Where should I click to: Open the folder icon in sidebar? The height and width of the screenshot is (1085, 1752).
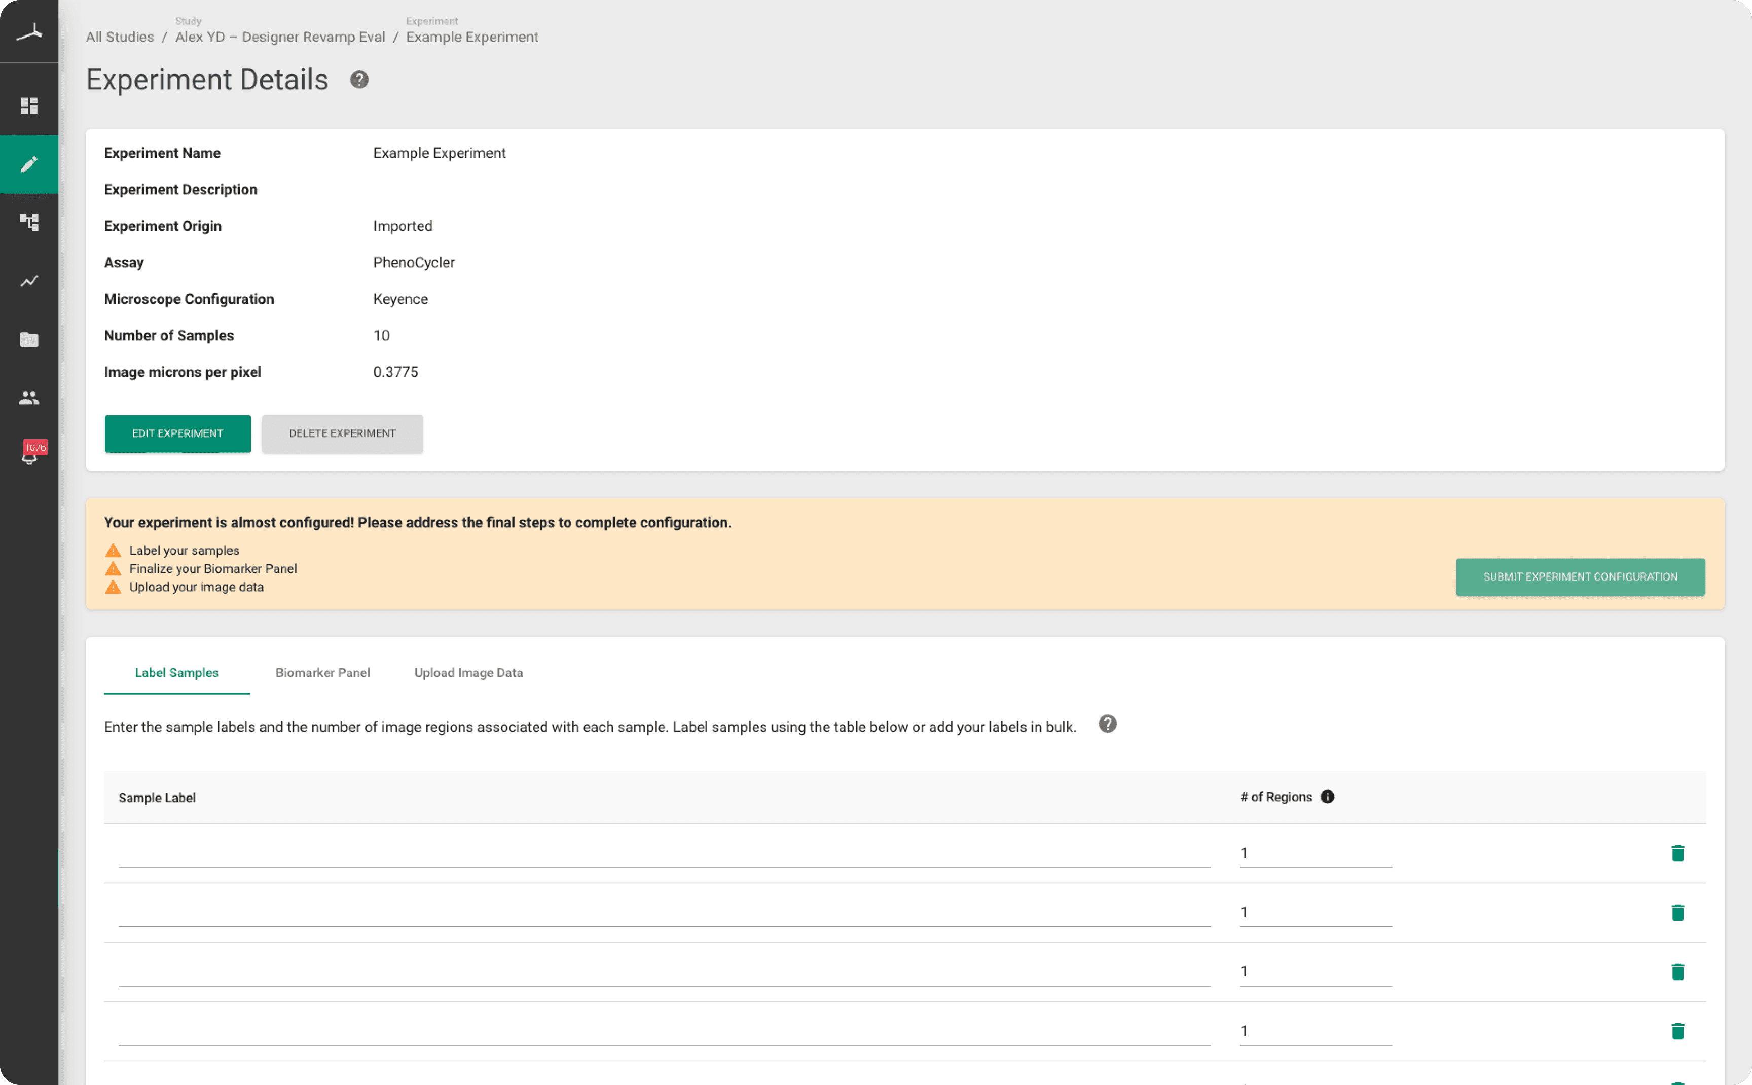[x=29, y=339]
